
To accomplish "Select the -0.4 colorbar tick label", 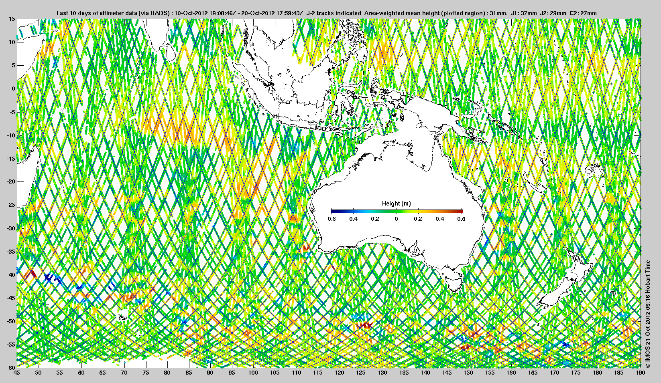I will point(353,219).
